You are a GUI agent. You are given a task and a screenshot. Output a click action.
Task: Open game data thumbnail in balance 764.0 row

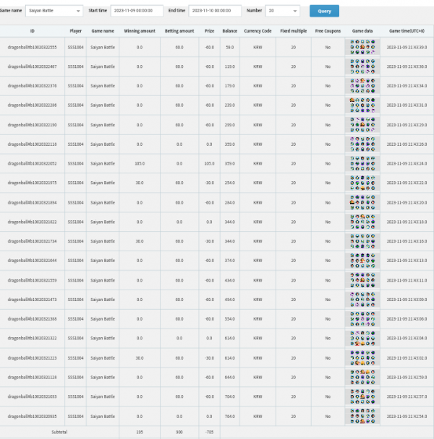[362, 416]
